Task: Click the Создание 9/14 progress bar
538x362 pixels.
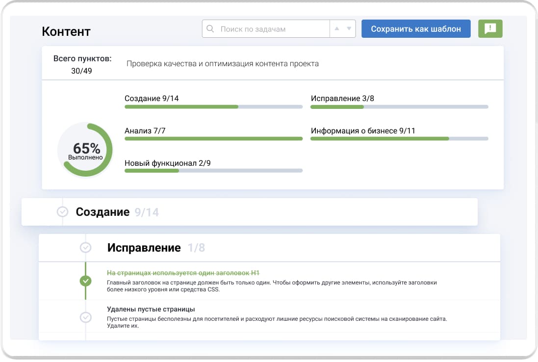Action: click(x=213, y=106)
